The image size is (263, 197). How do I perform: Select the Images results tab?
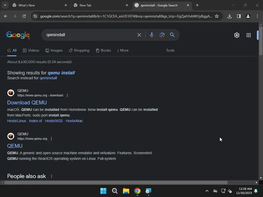[54, 51]
